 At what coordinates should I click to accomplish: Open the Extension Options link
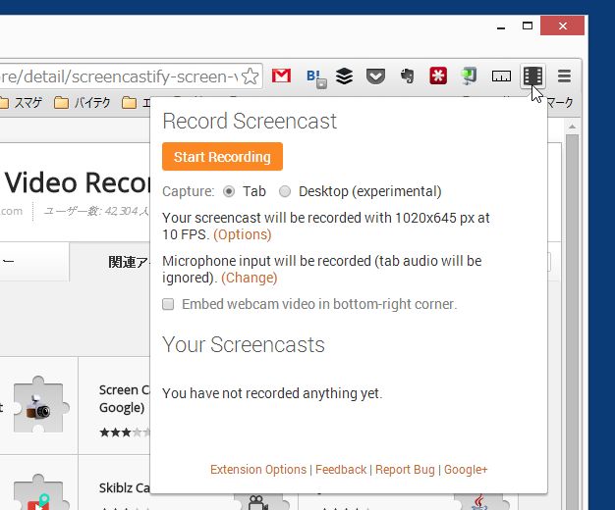pyautogui.click(x=258, y=469)
